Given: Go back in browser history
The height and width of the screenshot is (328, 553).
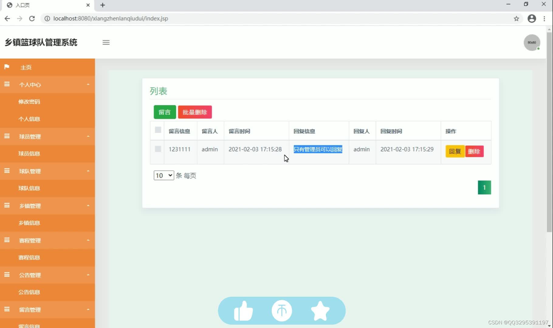Looking at the screenshot, I should click(8, 19).
